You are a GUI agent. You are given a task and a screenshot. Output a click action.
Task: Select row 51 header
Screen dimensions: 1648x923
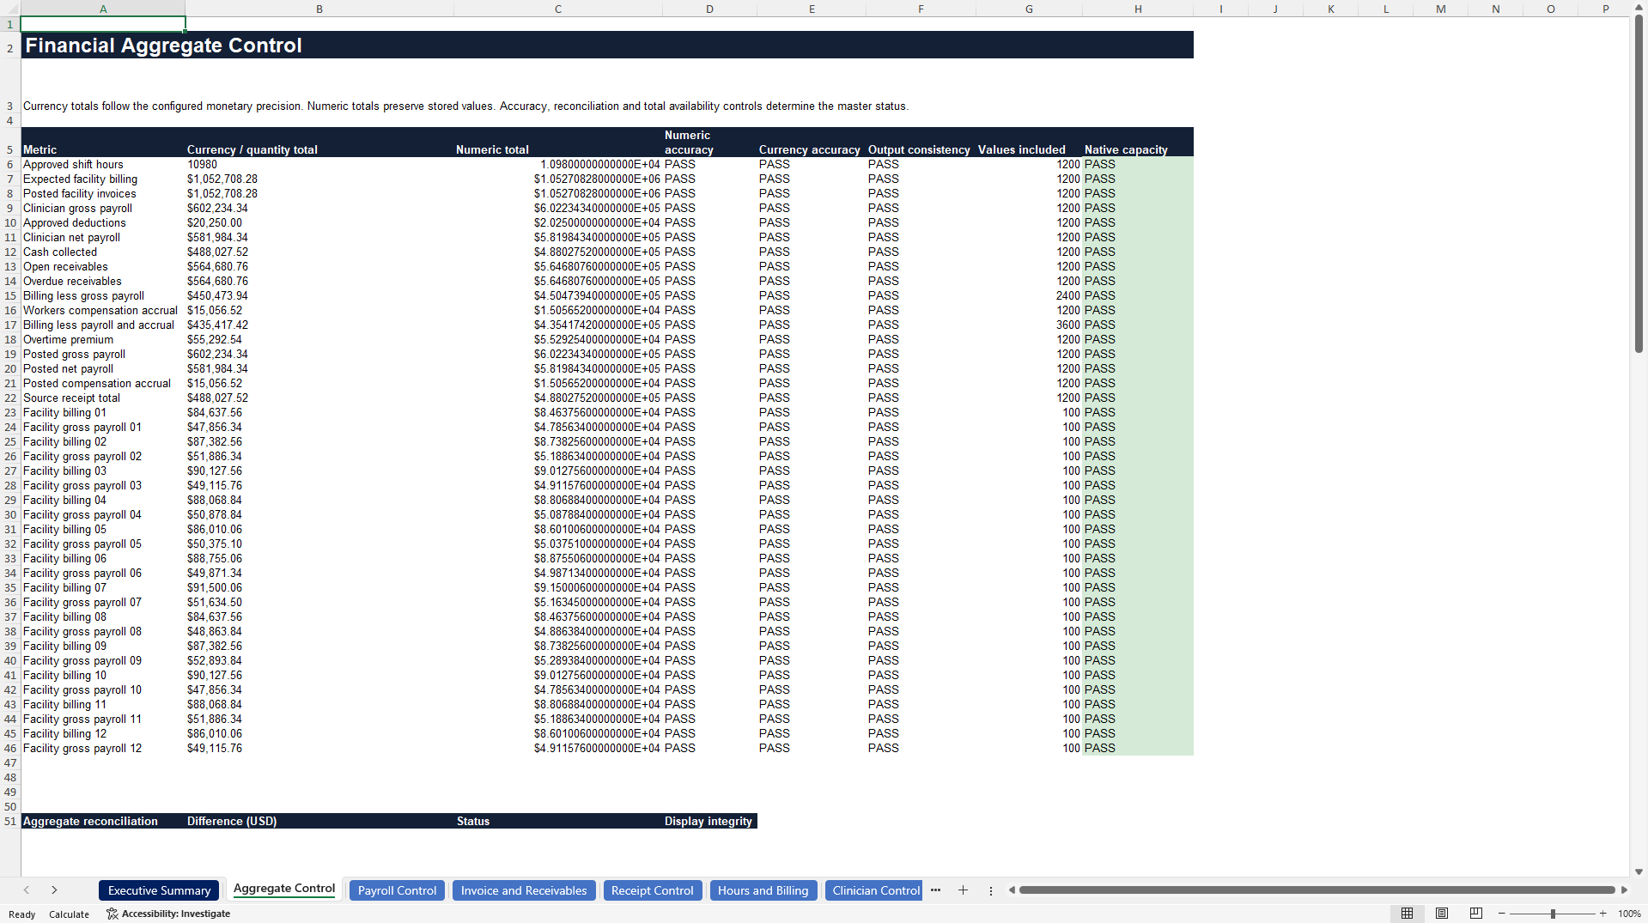10,822
